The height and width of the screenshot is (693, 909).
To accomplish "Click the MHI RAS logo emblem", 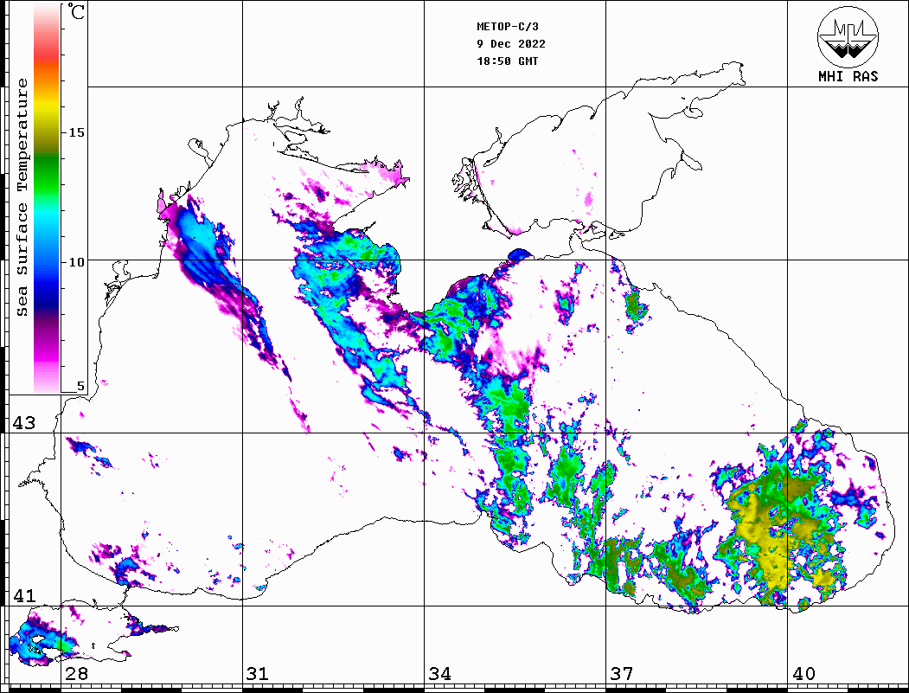I will (848, 36).
